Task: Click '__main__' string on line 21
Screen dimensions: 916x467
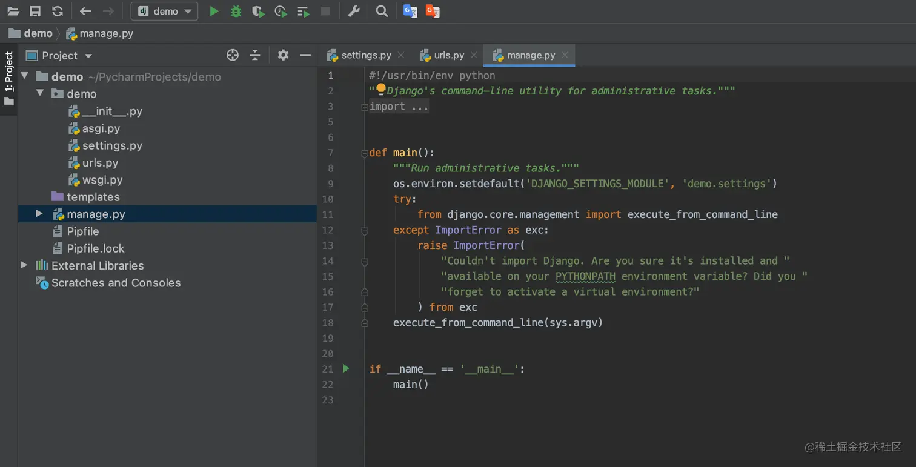Action: click(488, 369)
